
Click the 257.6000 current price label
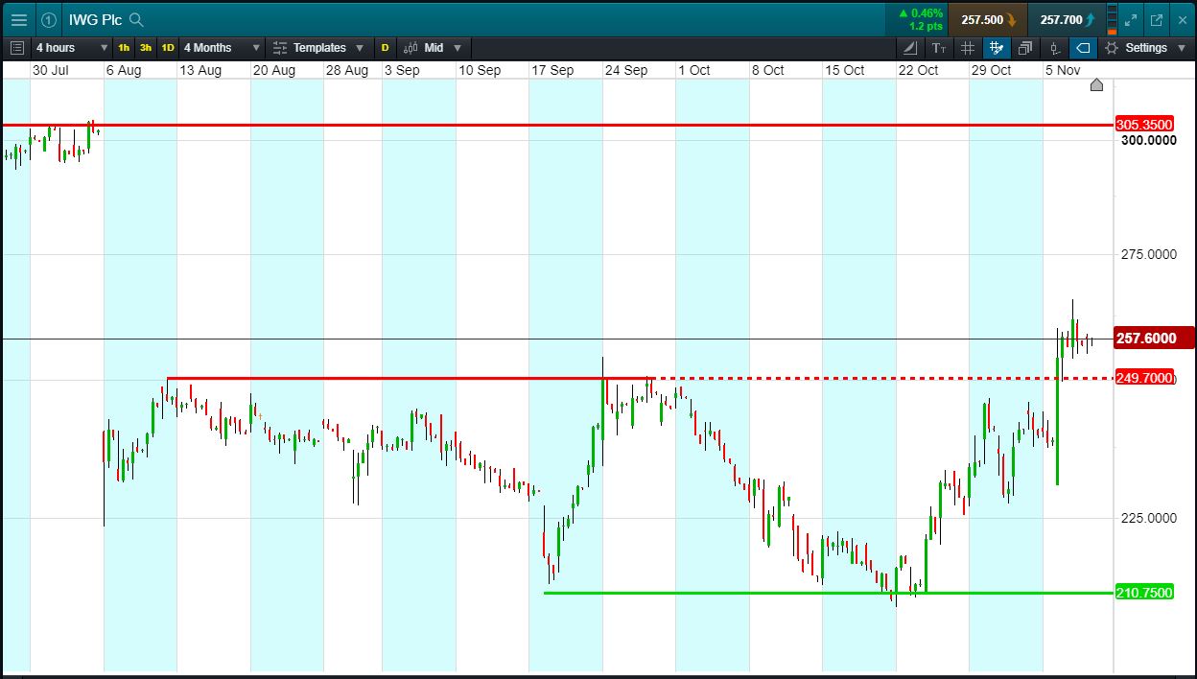tap(1154, 339)
